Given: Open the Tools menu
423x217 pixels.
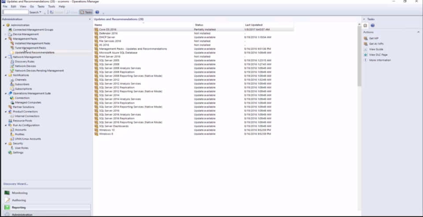Looking at the screenshot, I should tap(51, 6).
